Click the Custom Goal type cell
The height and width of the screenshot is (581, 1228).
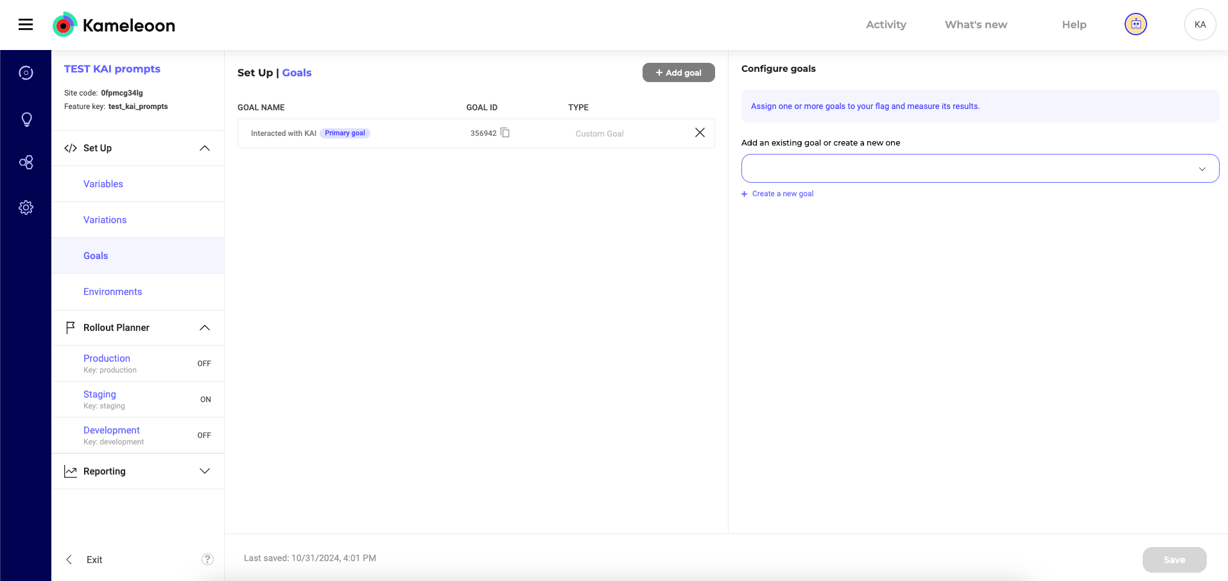click(x=600, y=133)
